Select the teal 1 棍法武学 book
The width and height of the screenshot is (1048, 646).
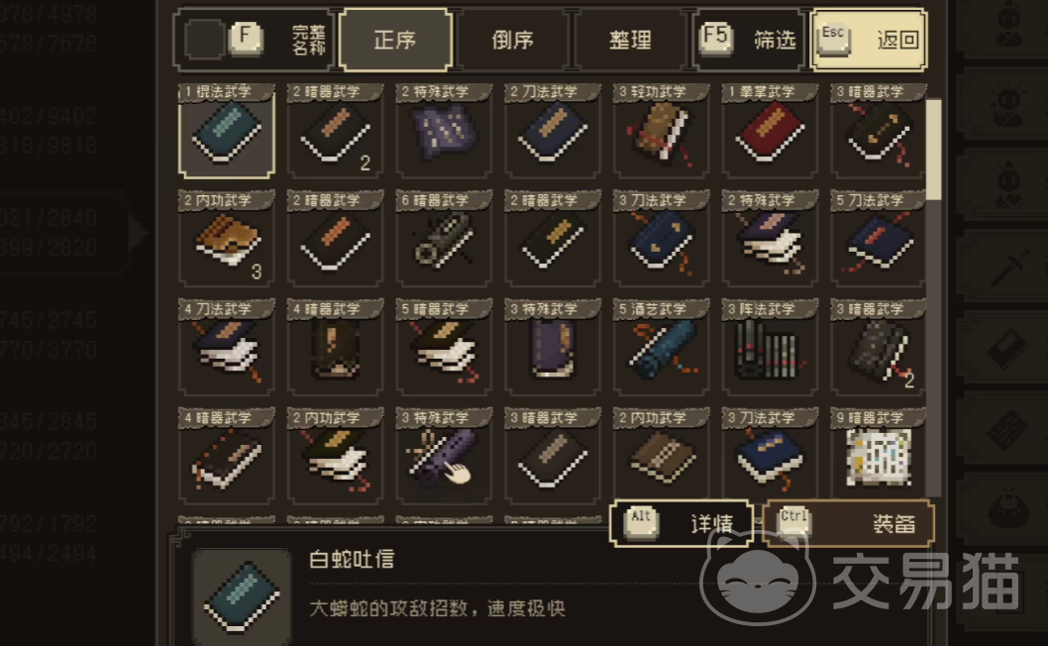(x=227, y=131)
